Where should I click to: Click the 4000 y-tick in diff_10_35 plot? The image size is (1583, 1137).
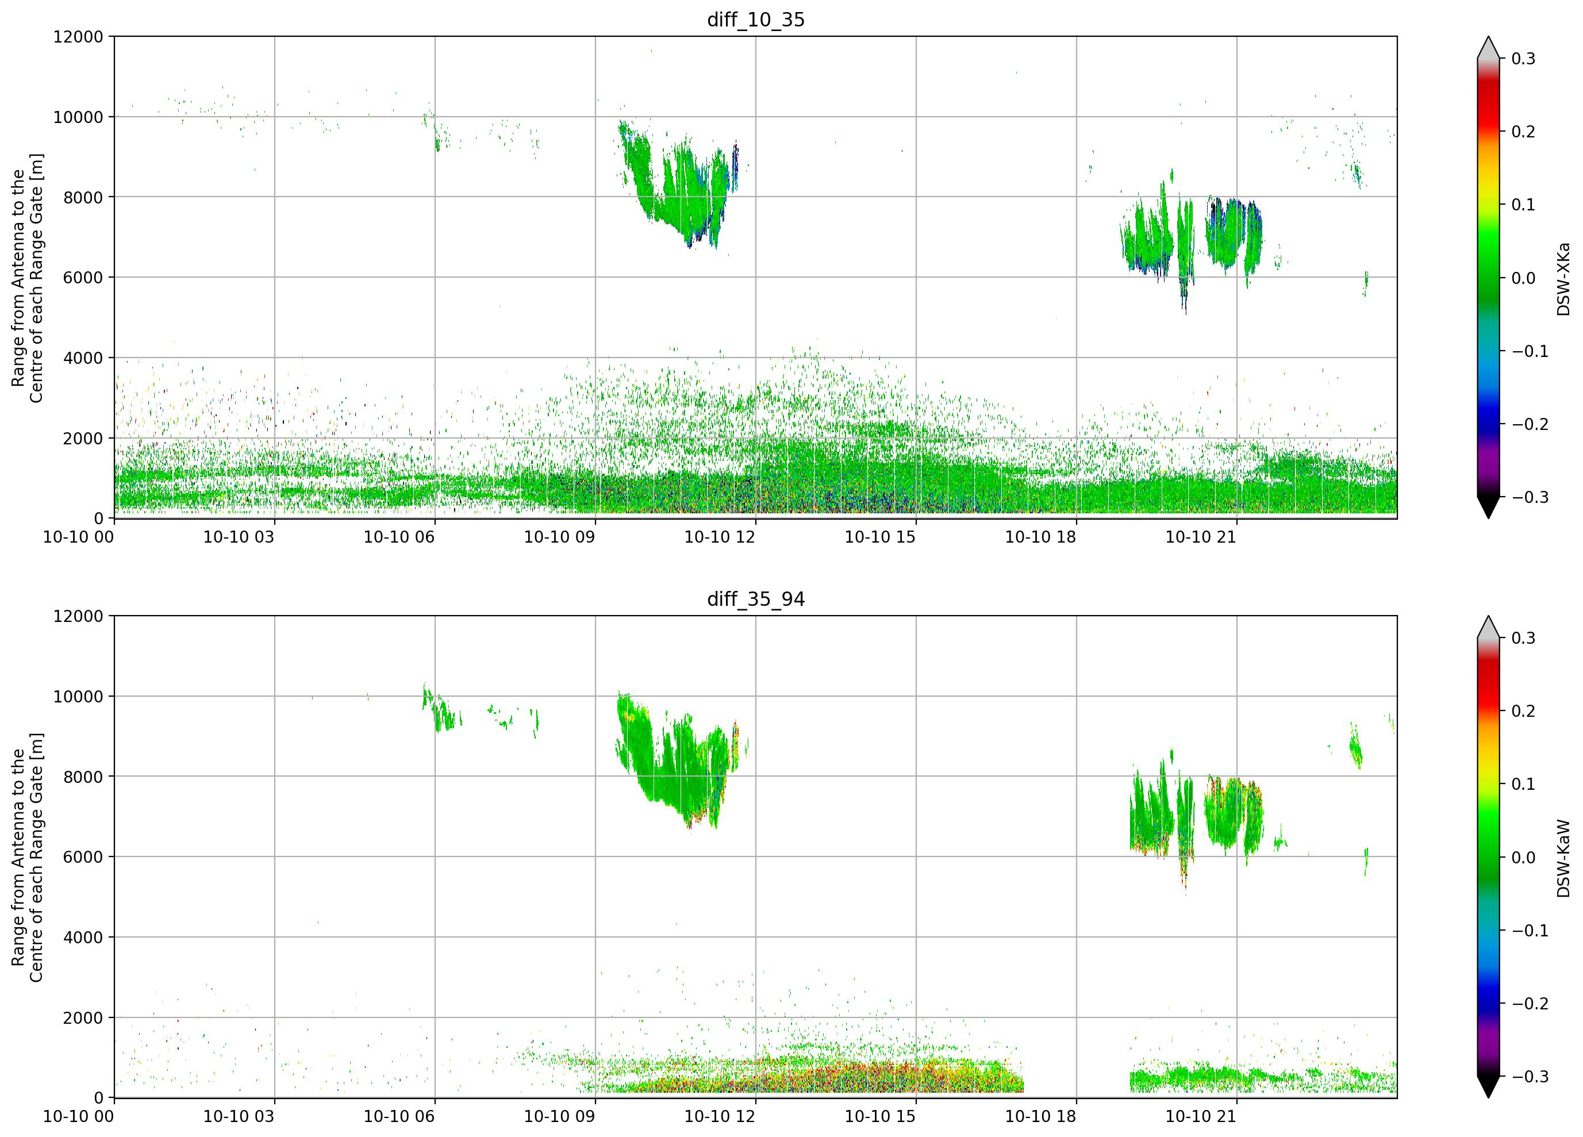click(x=83, y=358)
